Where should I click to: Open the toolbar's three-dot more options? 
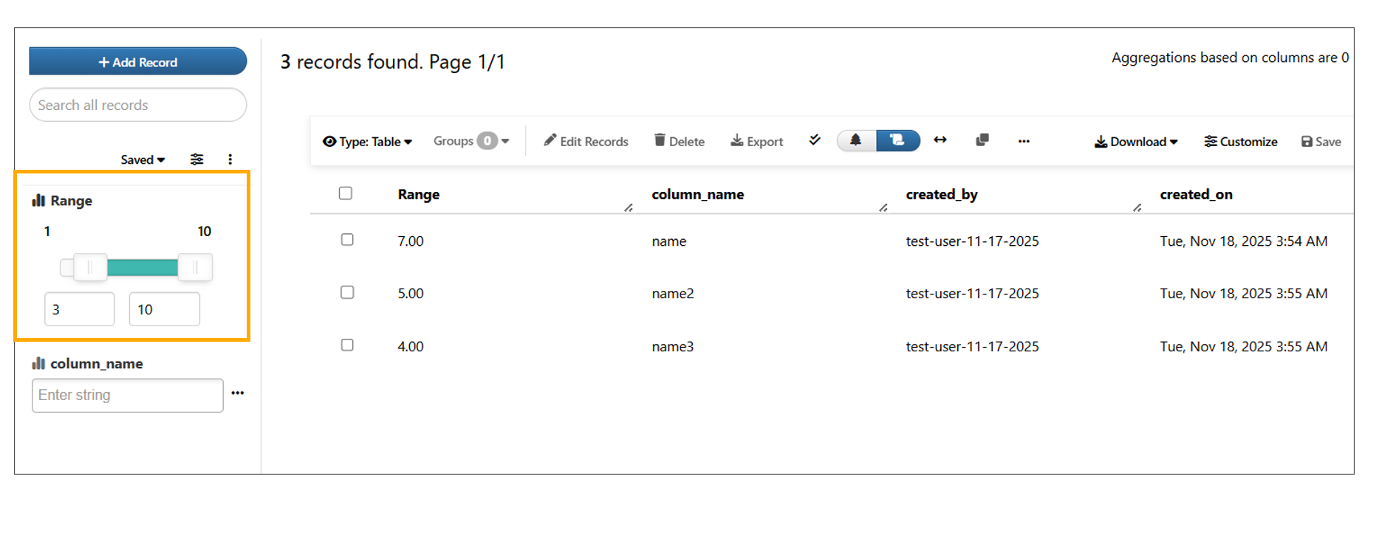tap(1024, 141)
